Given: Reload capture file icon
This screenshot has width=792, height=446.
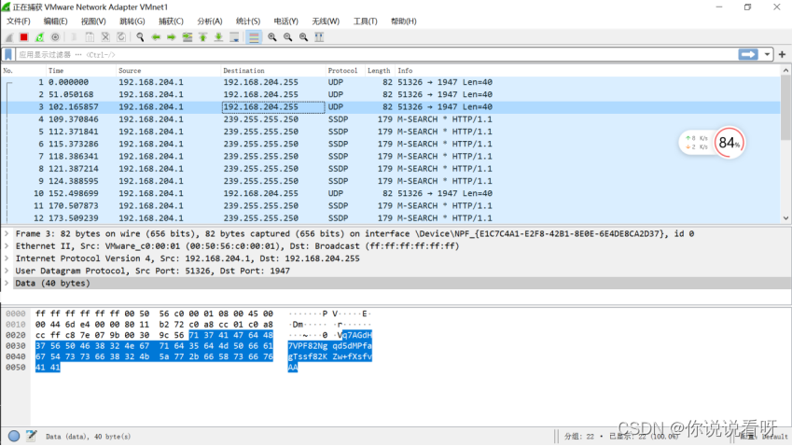Looking at the screenshot, I should (121, 37).
